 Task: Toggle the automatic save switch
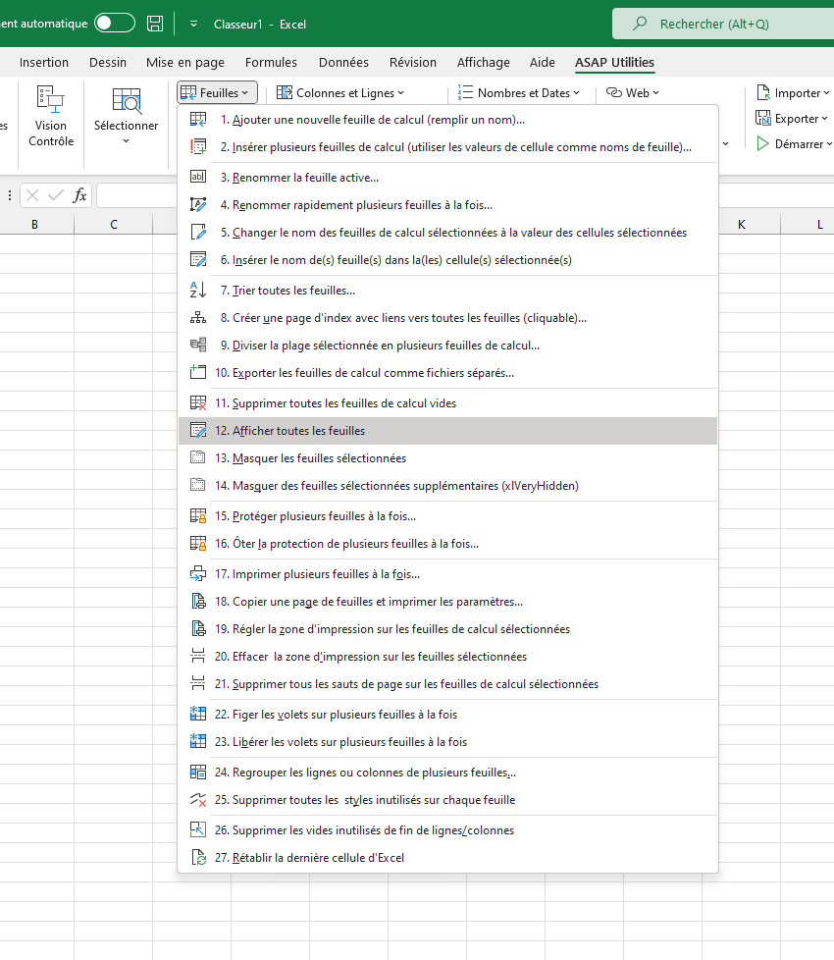click(x=115, y=24)
